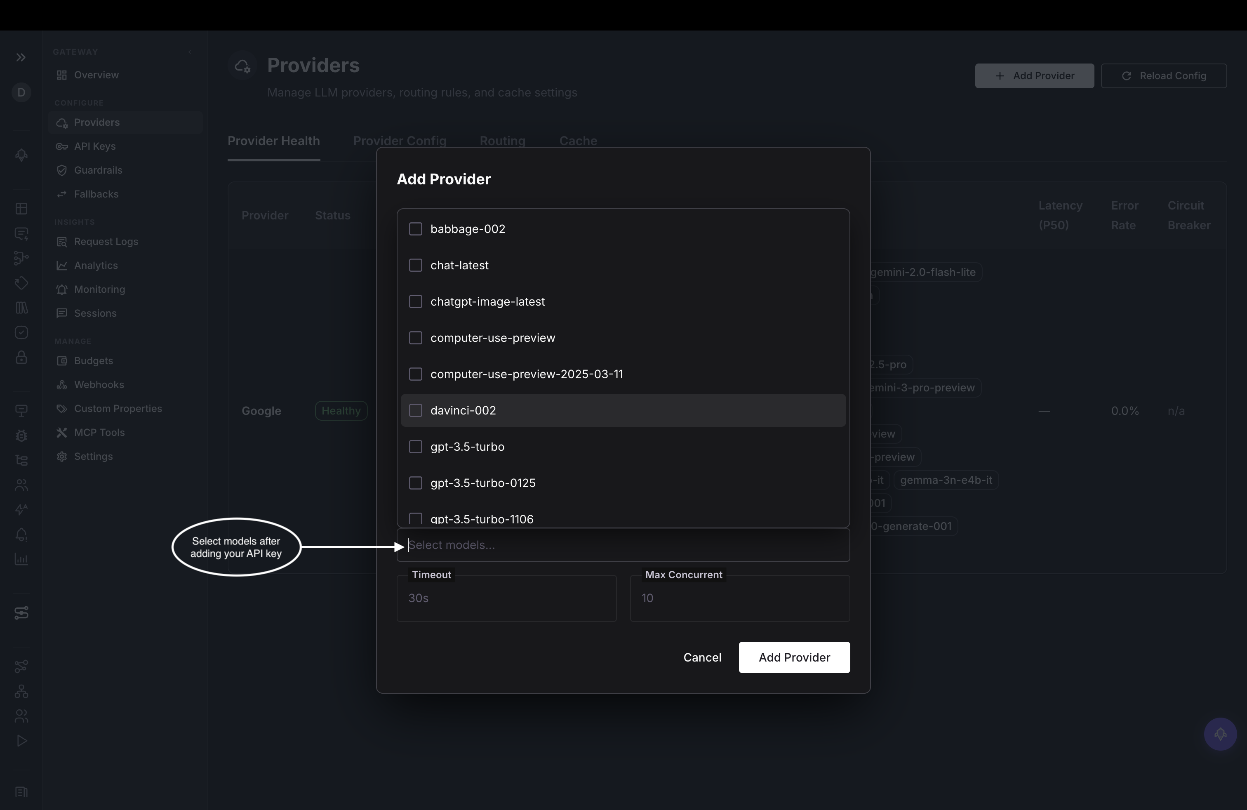Open Budgets in the sidebar
1247x810 pixels.
[x=125, y=360]
